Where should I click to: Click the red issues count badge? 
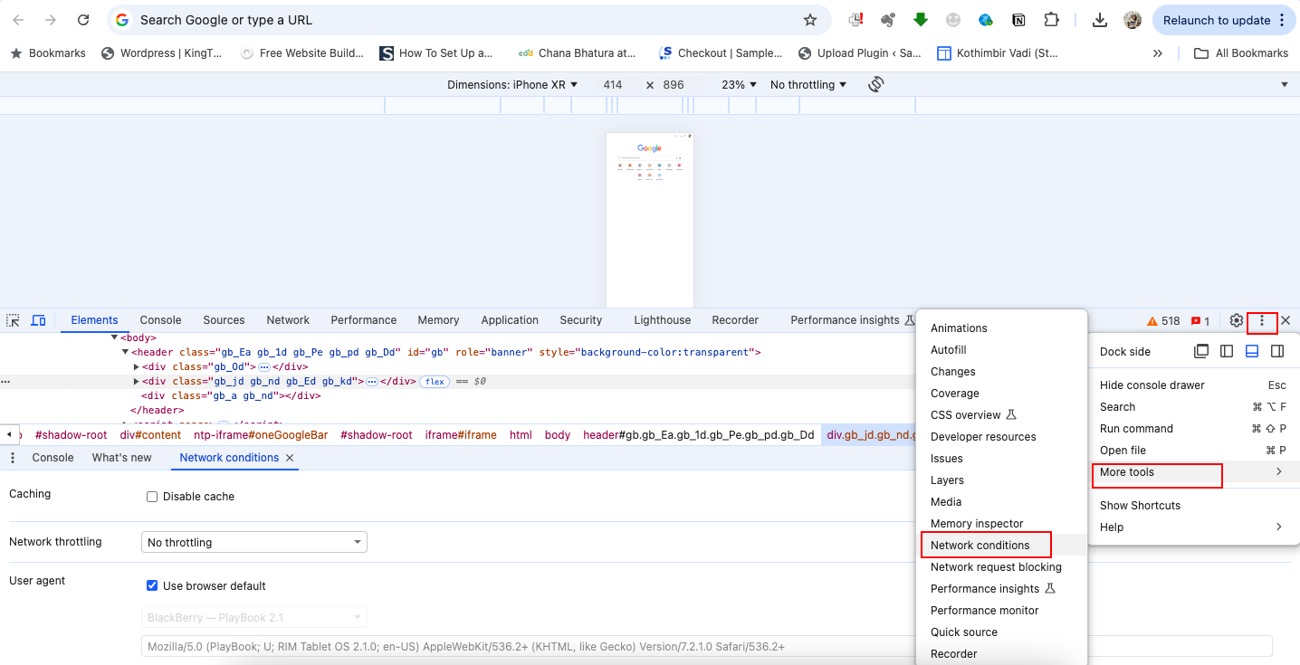(x=1200, y=320)
